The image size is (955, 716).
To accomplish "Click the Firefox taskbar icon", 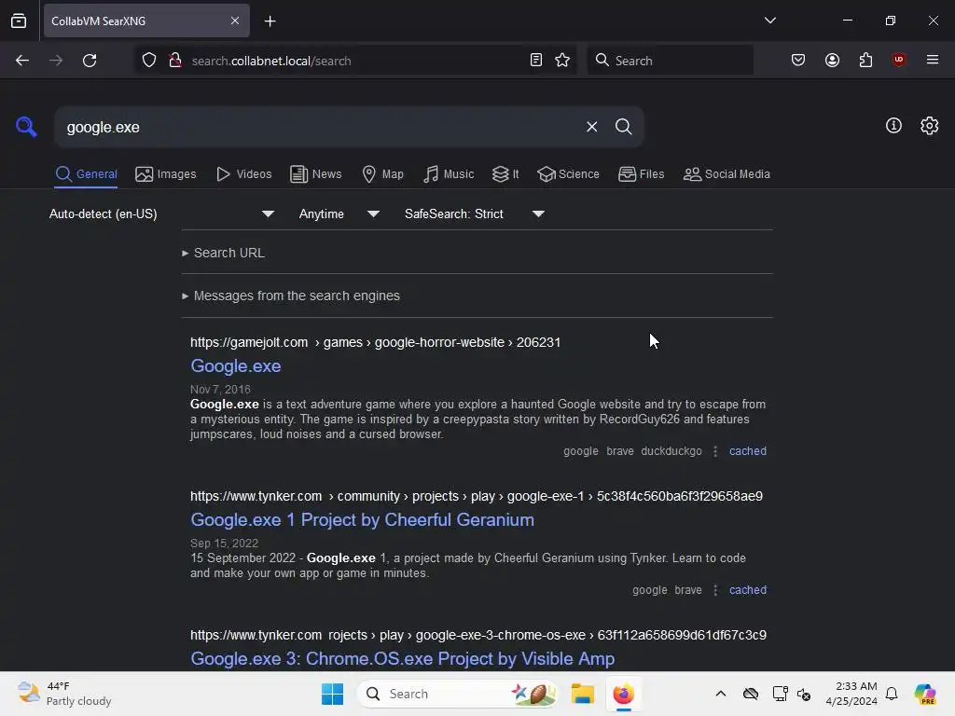I will [623, 694].
